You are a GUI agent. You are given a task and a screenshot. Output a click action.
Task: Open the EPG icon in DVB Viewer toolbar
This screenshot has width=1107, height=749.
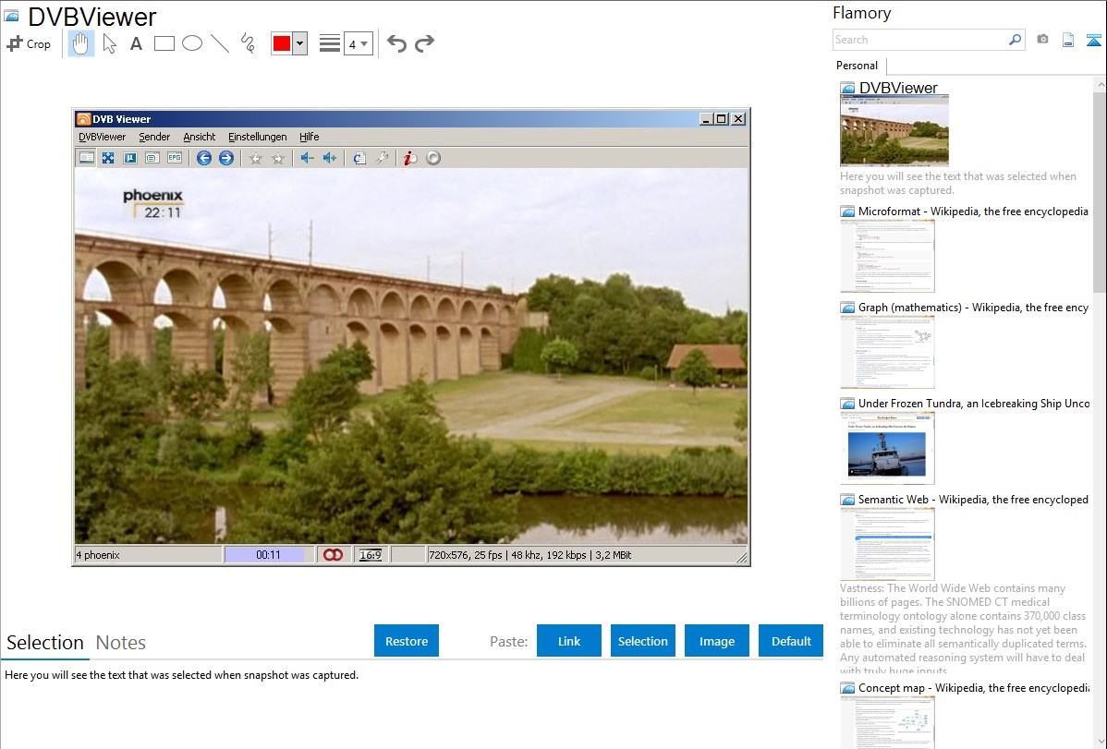(x=175, y=158)
